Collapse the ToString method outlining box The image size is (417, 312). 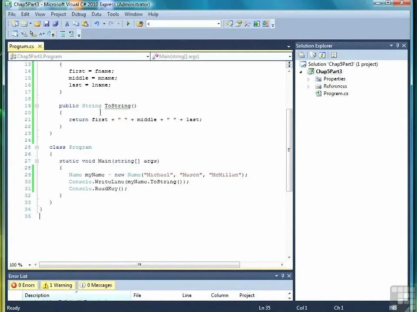point(37,106)
